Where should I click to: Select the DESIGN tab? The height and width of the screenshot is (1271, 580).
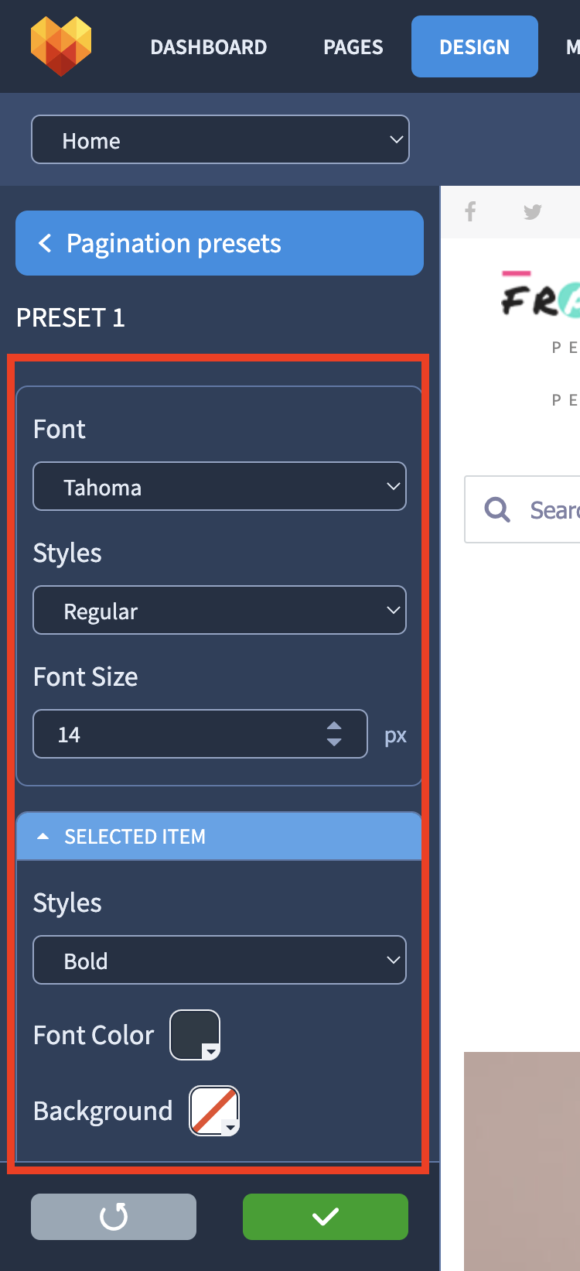coord(475,46)
